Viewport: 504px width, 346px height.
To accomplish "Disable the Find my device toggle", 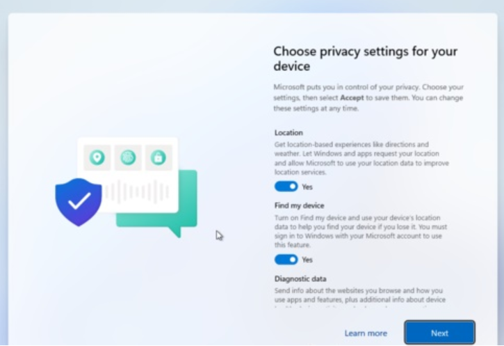I will (286, 260).
